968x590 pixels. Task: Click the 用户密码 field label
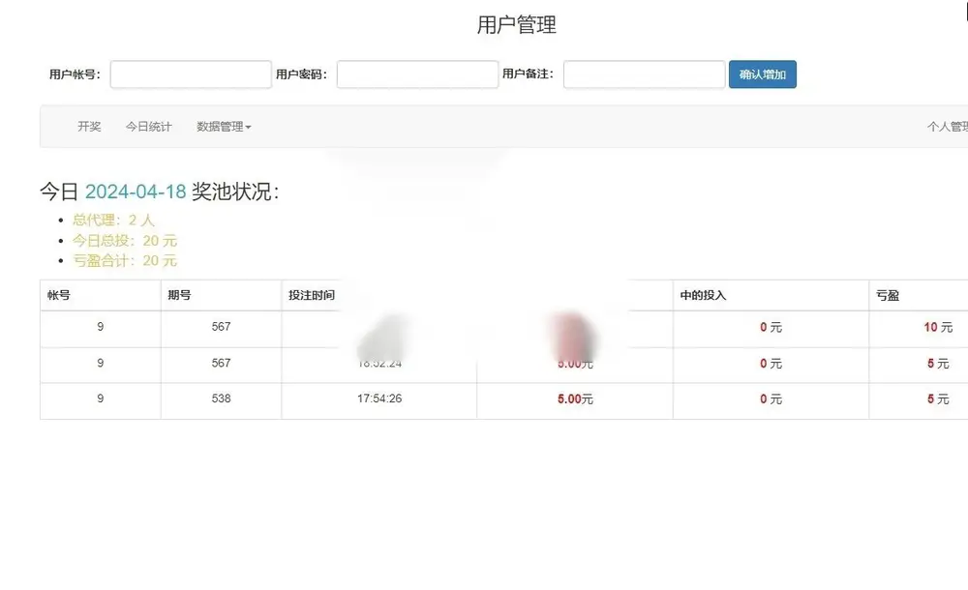(301, 74)
